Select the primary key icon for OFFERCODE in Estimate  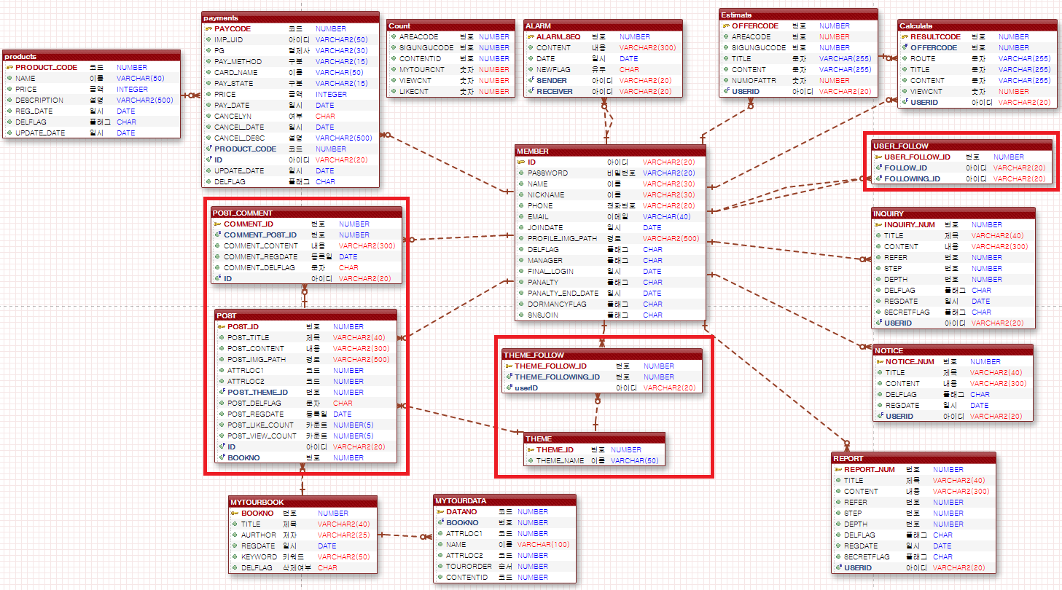pyautogui.click(x=725, y=25)
